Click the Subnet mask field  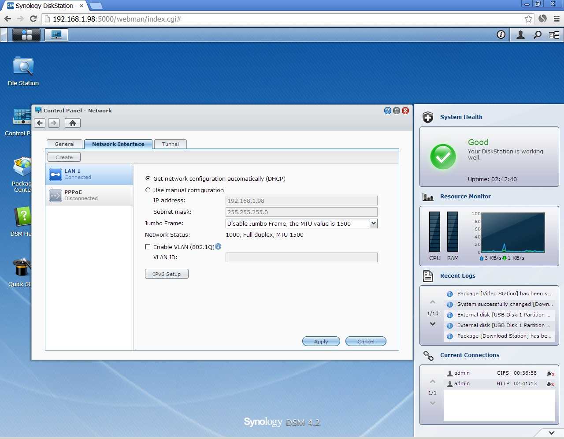coord(301,212)
